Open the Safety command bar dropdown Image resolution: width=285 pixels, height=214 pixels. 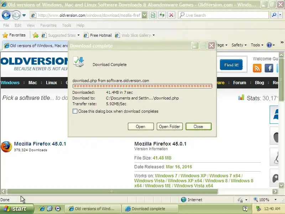239,45
